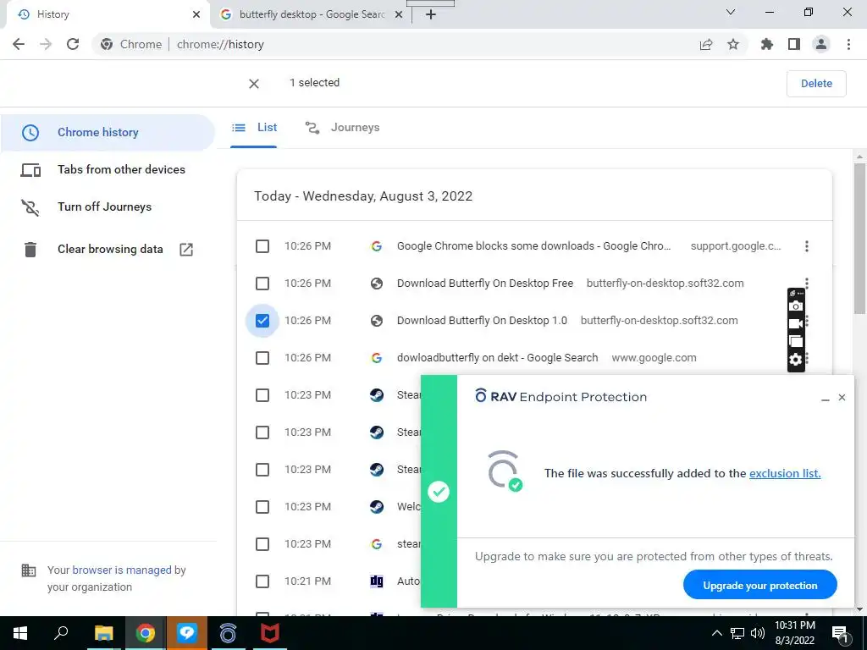The height and width of the screenshot is (650, 867).
Task: Click the Chrome taskbar icon
Action: tap(146, 633)
